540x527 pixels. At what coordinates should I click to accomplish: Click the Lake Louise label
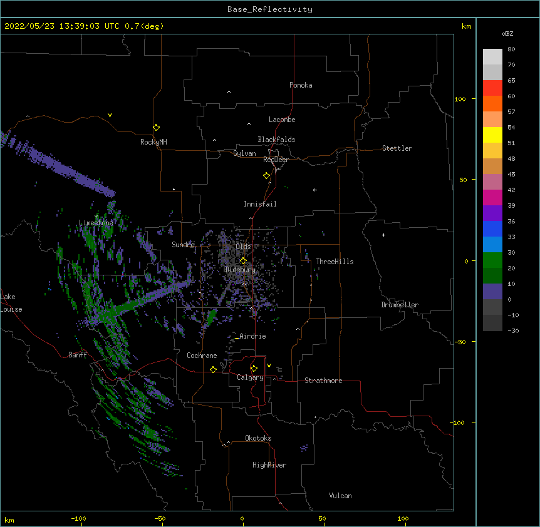(11, 303)
